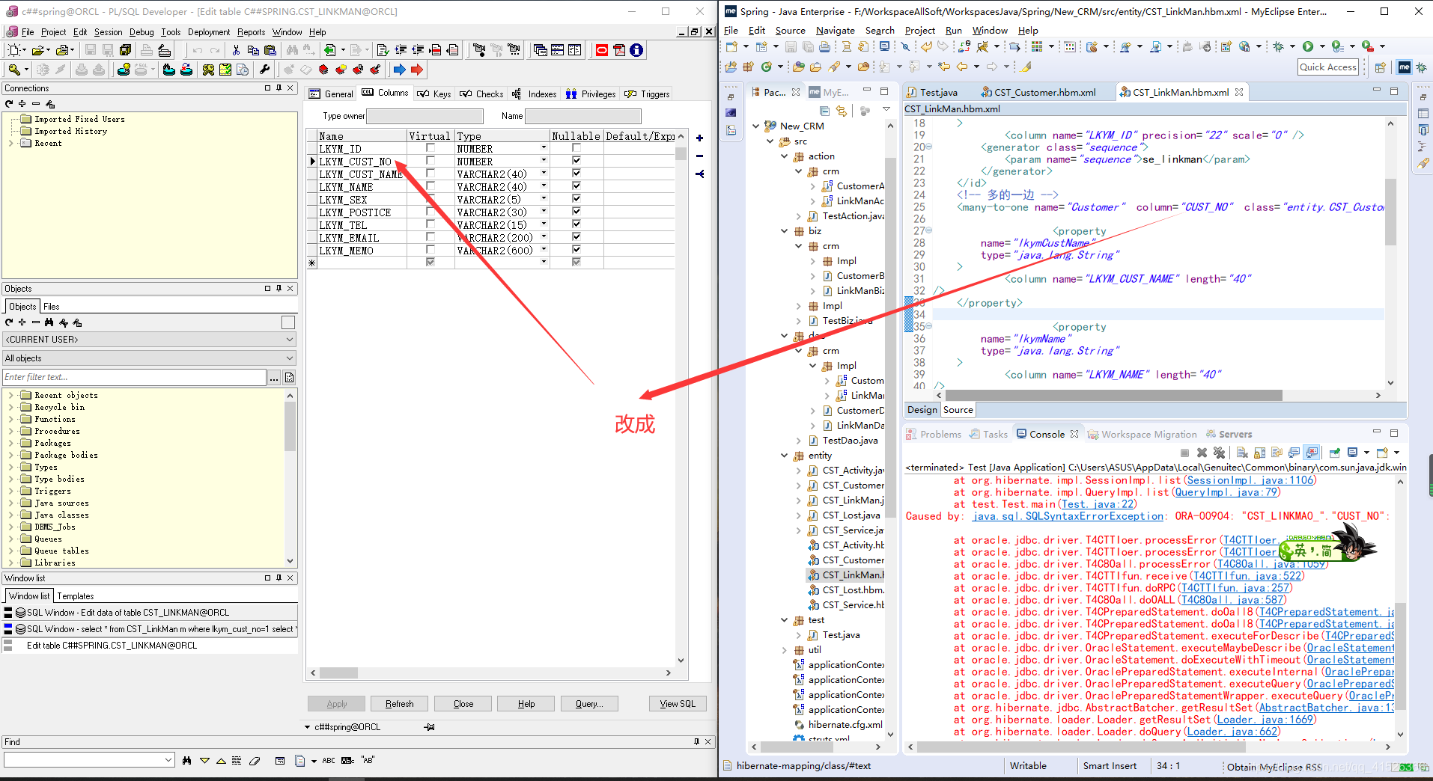Click the wrench configure icon in PL/SQL toolbar
This screenshot has height=781, width=1433.
[265, 70]
